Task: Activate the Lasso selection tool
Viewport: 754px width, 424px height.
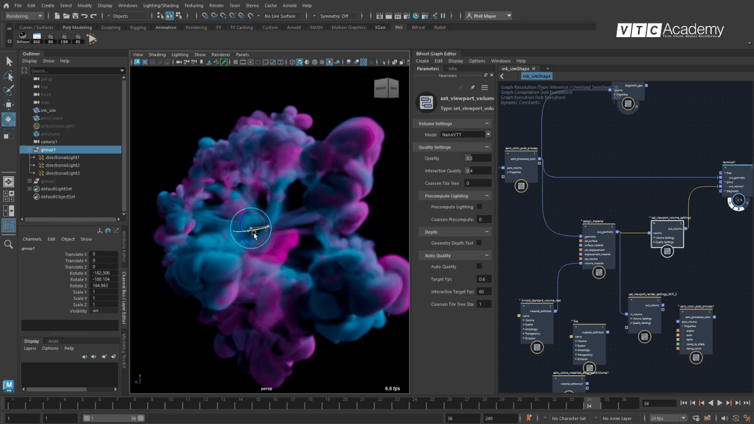Action: coord(8,75)
